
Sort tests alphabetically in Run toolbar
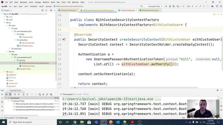15,94
